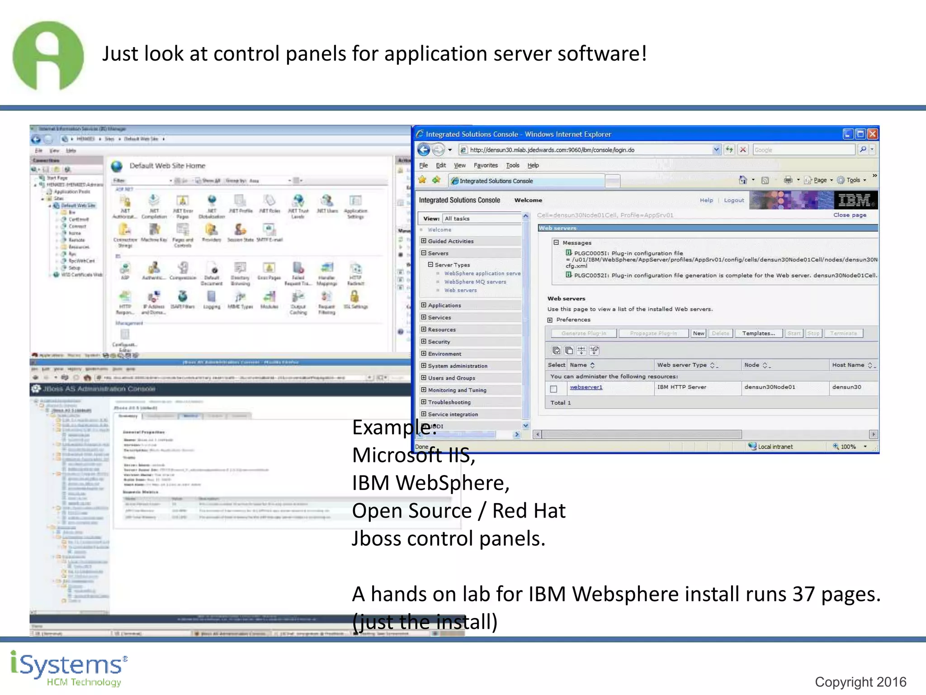Screen dimensions: 926x695
Task: Expand the Troubleshooting navigation section
Action: (x=424, y=401)
